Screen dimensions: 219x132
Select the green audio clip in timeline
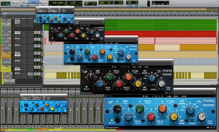(x=161, y=25)
